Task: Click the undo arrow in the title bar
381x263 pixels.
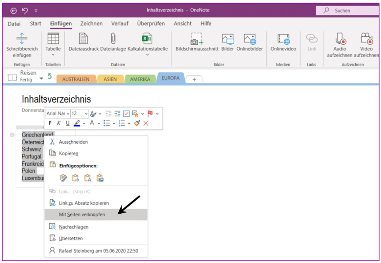Action: 25,10
